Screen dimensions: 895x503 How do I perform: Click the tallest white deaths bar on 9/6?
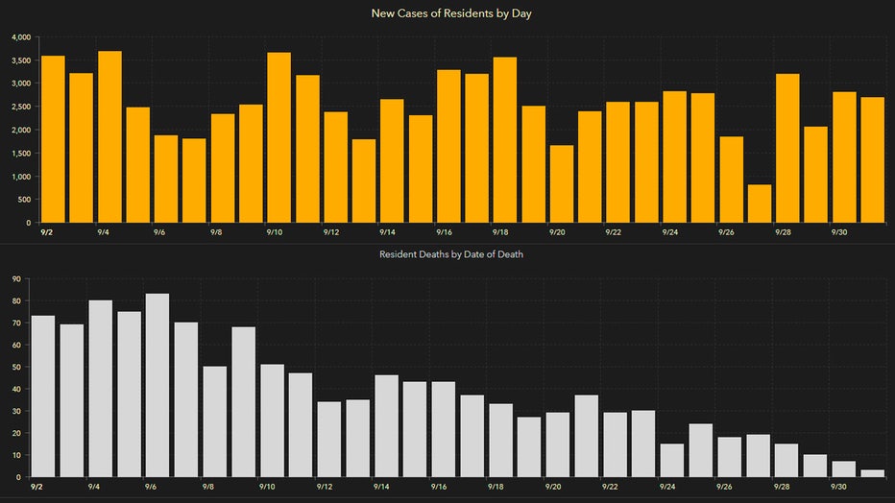(158, 385)
